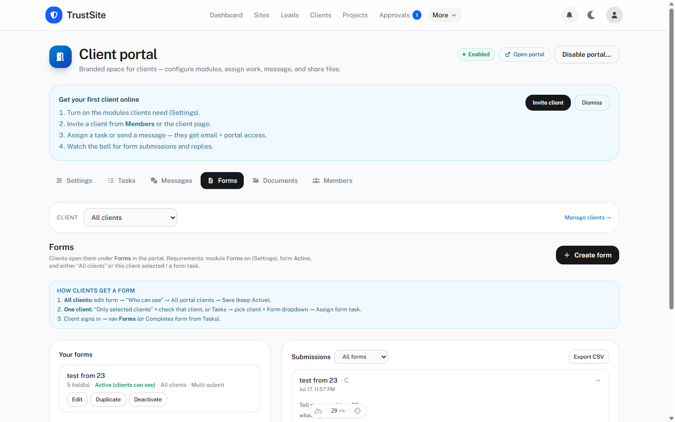This screenshot has height=422, width=675.
Task: Expand the test from 23 submission chevron
Action: (598, 380)
